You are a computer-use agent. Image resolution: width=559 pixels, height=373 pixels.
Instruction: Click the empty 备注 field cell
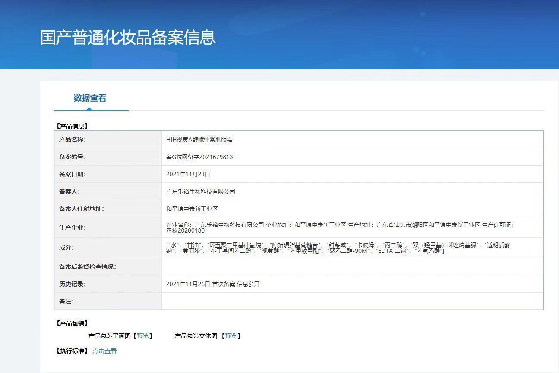pyautogui.click(x=352, y=301)
